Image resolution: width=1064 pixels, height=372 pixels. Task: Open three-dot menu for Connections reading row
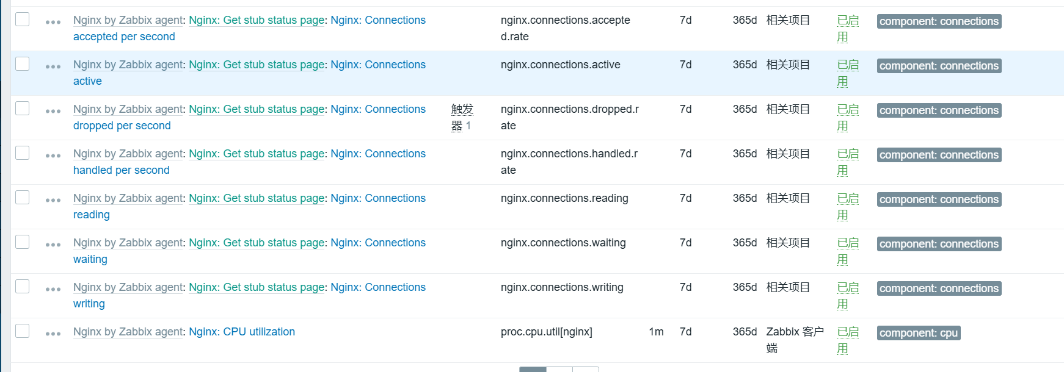point(53,200)
